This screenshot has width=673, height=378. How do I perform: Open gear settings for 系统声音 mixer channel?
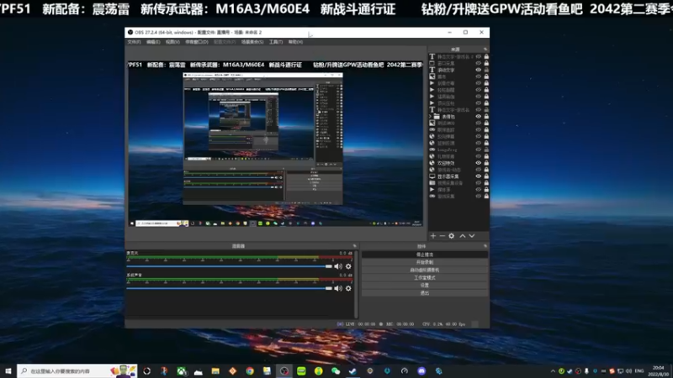coord(348,288)
